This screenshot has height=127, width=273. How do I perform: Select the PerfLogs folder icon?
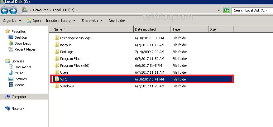pyautogui.click(x=57, y=51)
